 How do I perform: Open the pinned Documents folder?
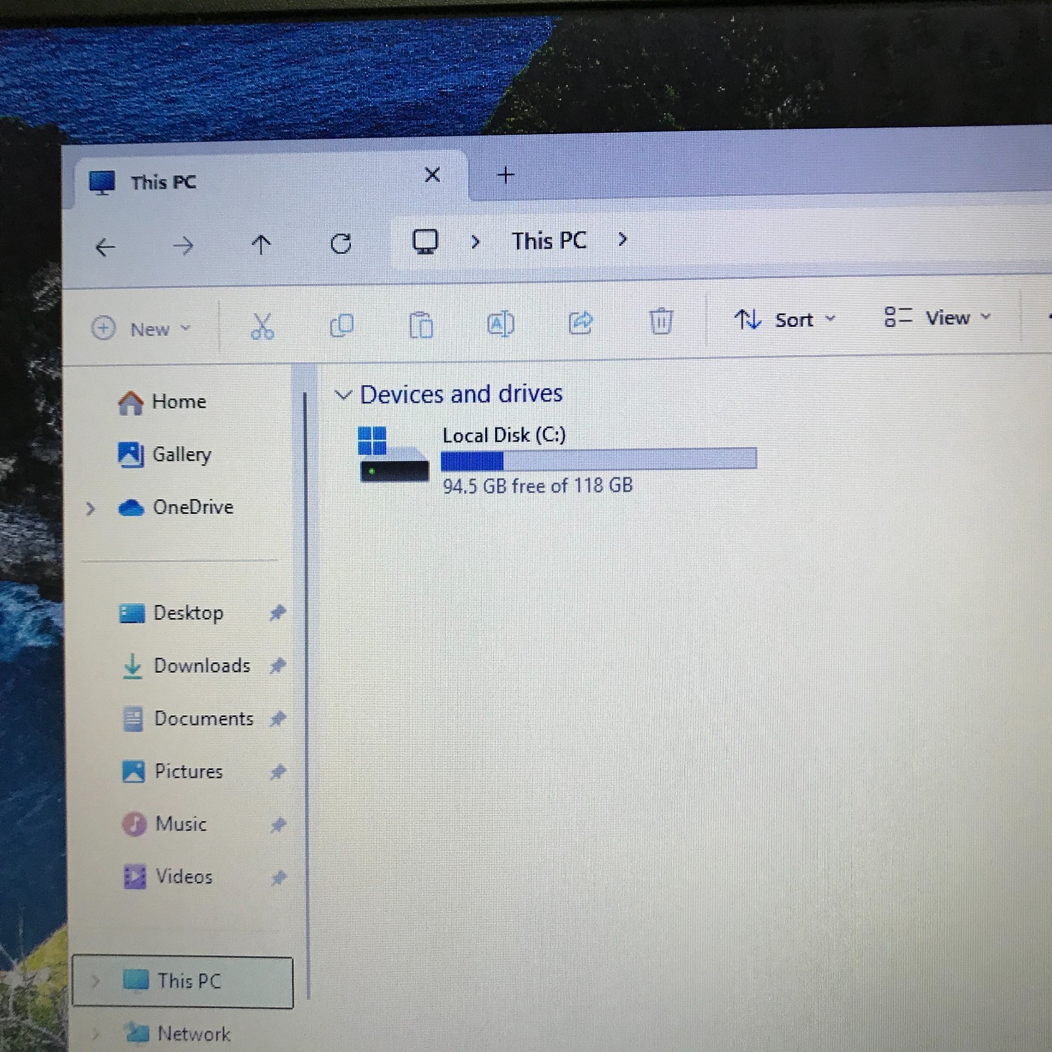coord(188,719)
